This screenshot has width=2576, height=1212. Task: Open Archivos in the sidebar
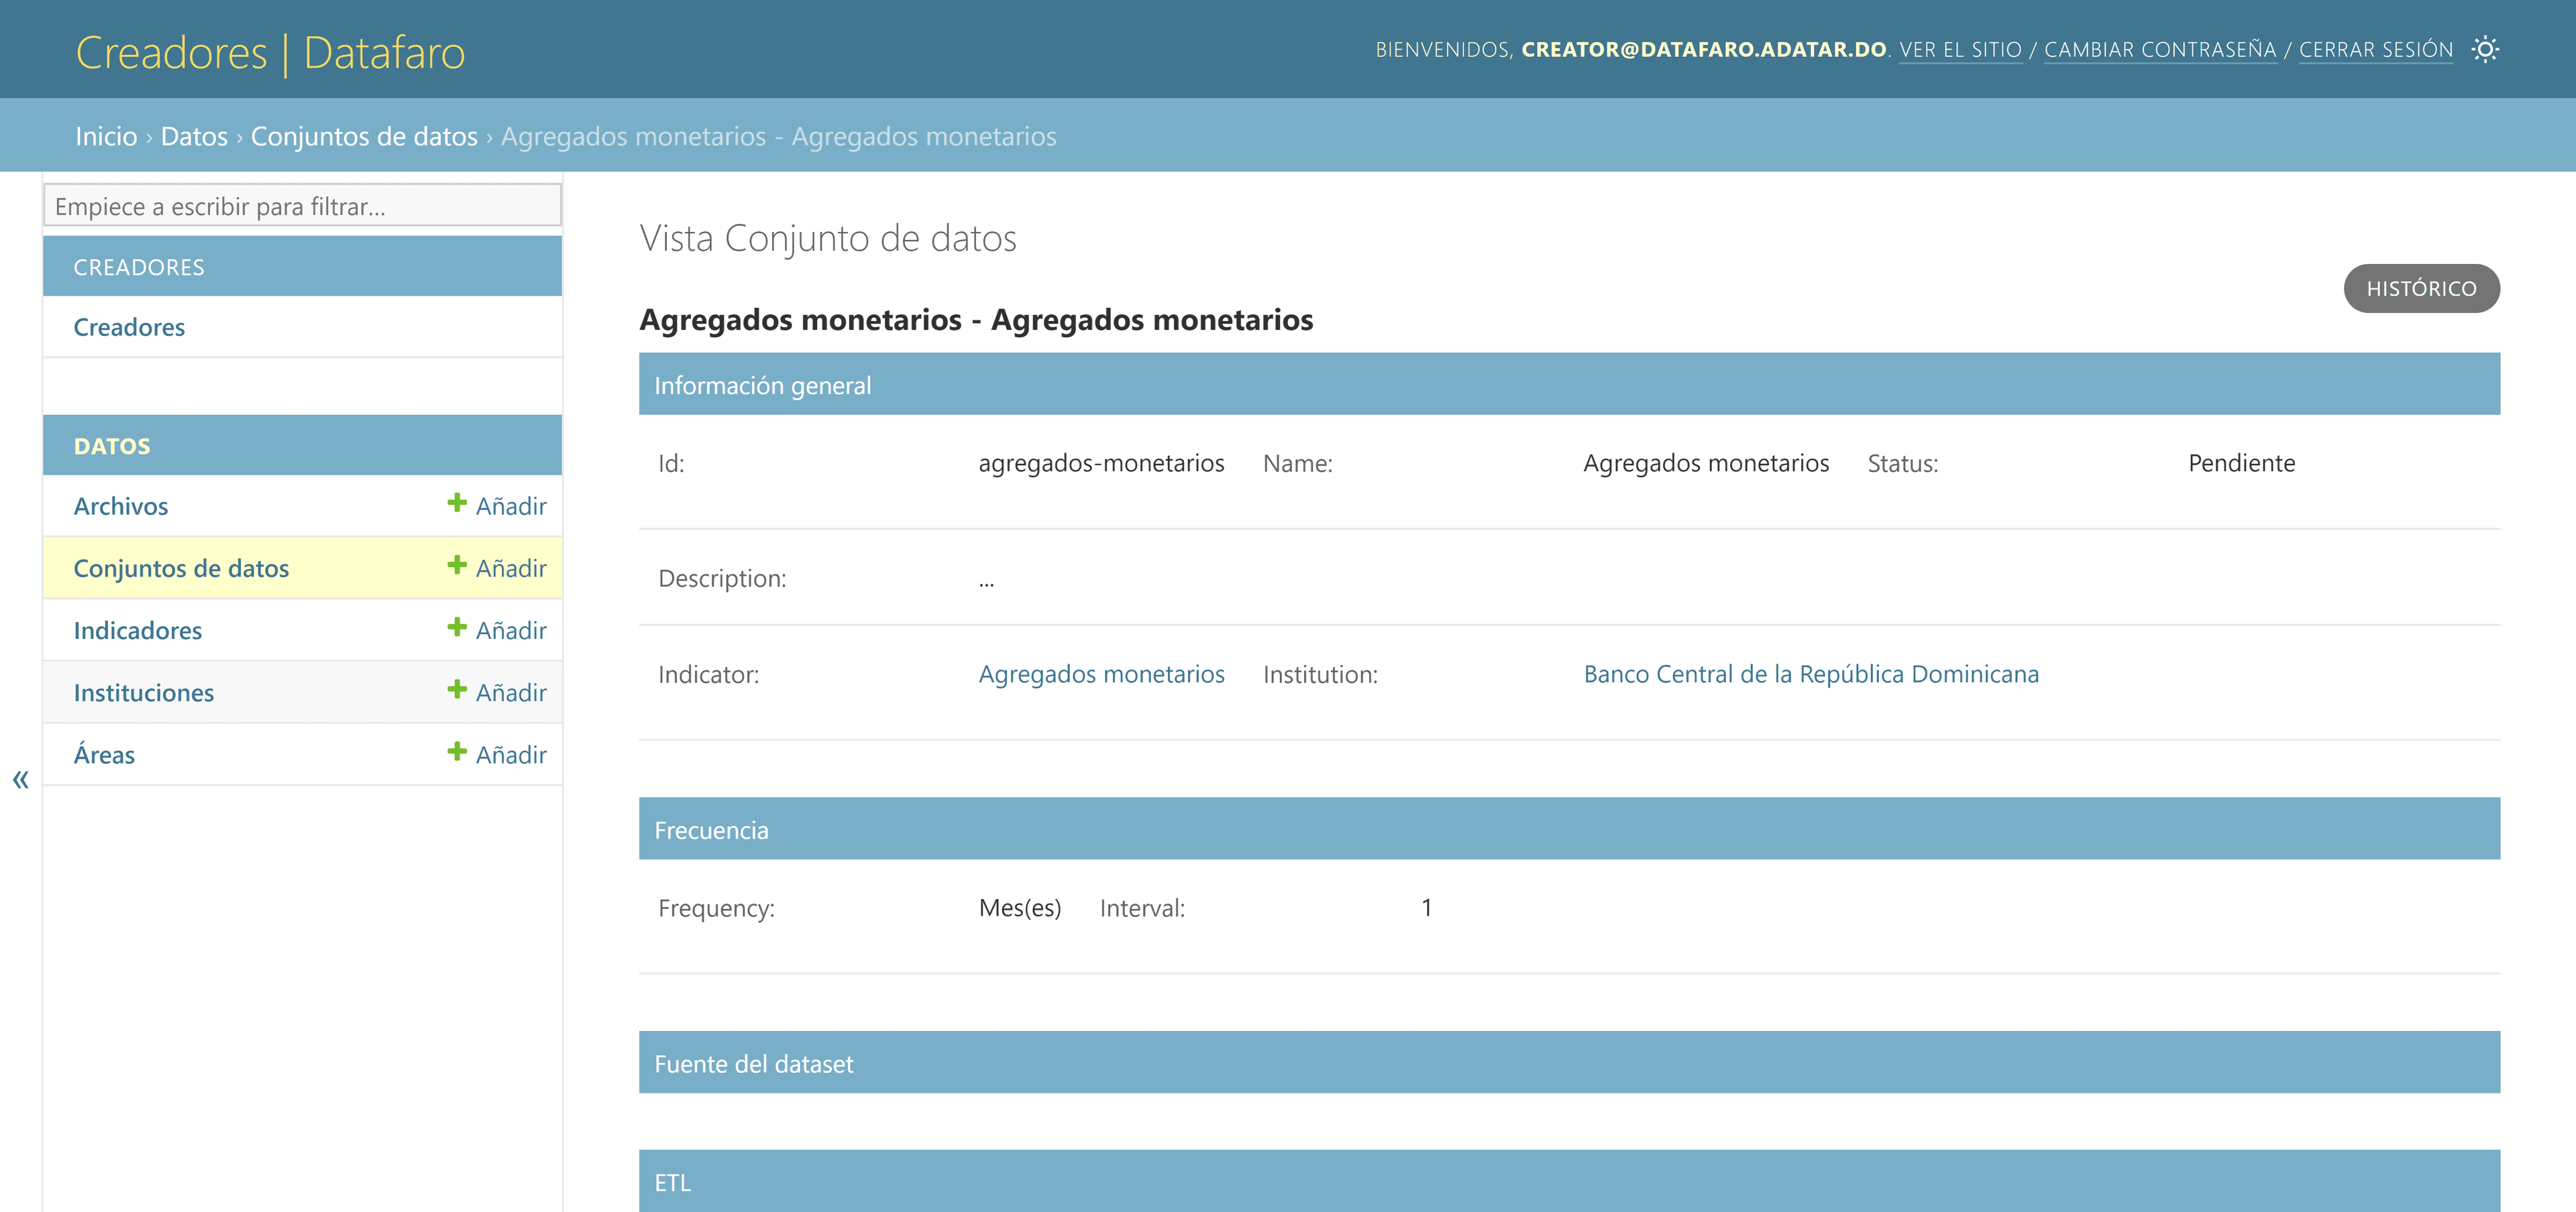point(120,505)
